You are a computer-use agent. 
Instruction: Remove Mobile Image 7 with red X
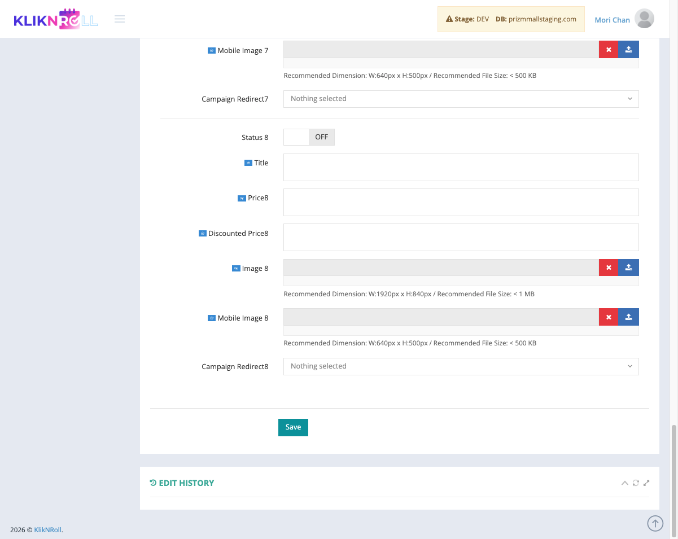point(609,50)
